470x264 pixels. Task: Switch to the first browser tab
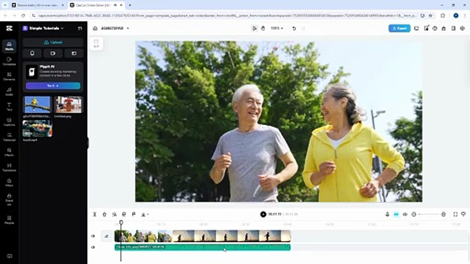pos(38,5)
